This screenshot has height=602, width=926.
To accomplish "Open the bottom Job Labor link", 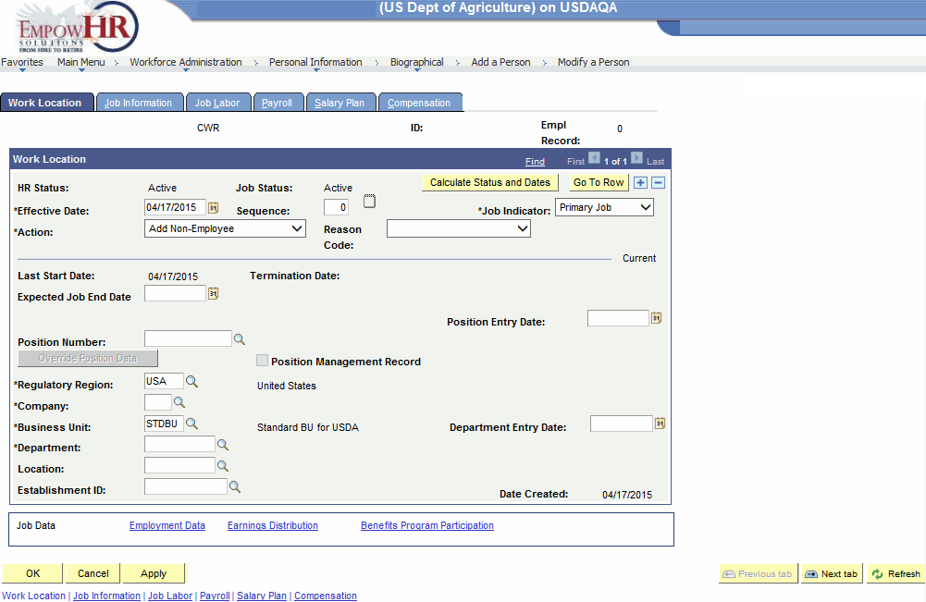I will pos(170,596).
